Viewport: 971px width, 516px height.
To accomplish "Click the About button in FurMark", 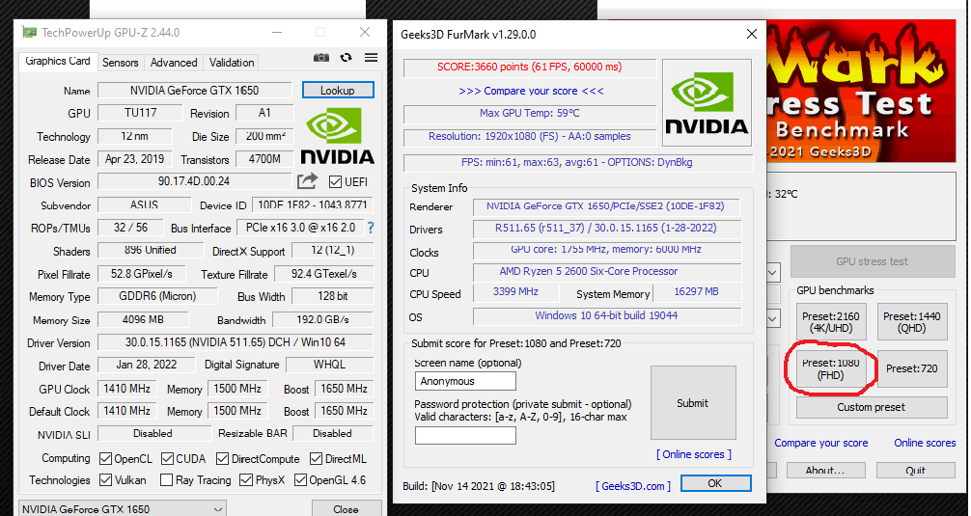I will click(824, 471).
